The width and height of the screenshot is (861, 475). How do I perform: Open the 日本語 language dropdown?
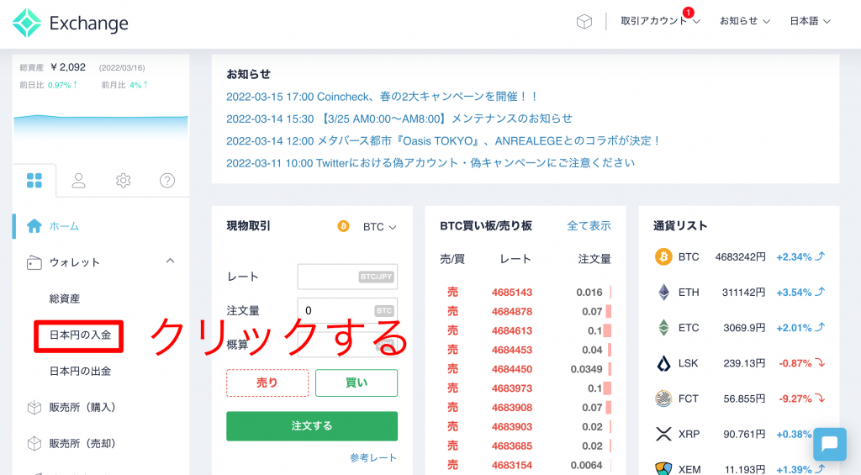point(810,21)
